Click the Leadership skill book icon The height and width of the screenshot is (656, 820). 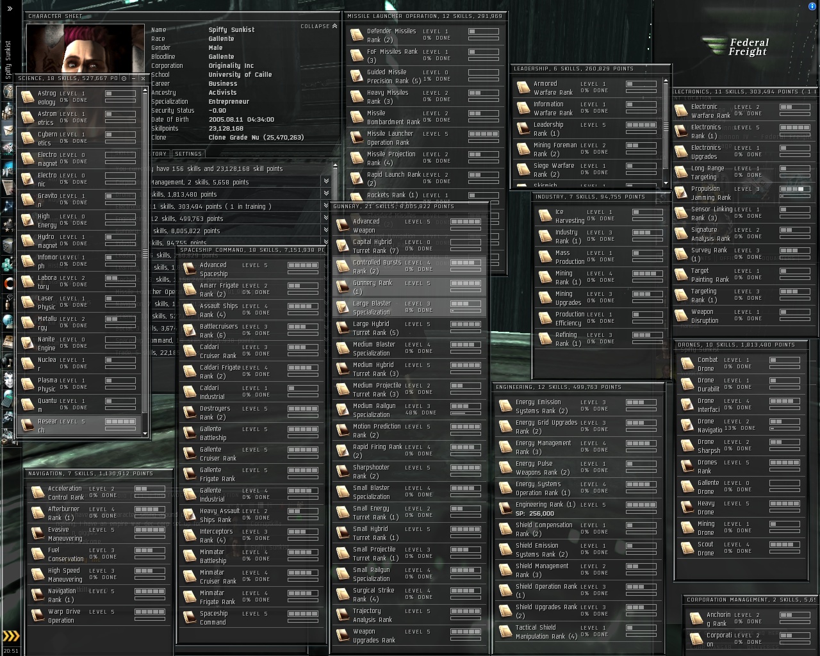tap(523, 129)
